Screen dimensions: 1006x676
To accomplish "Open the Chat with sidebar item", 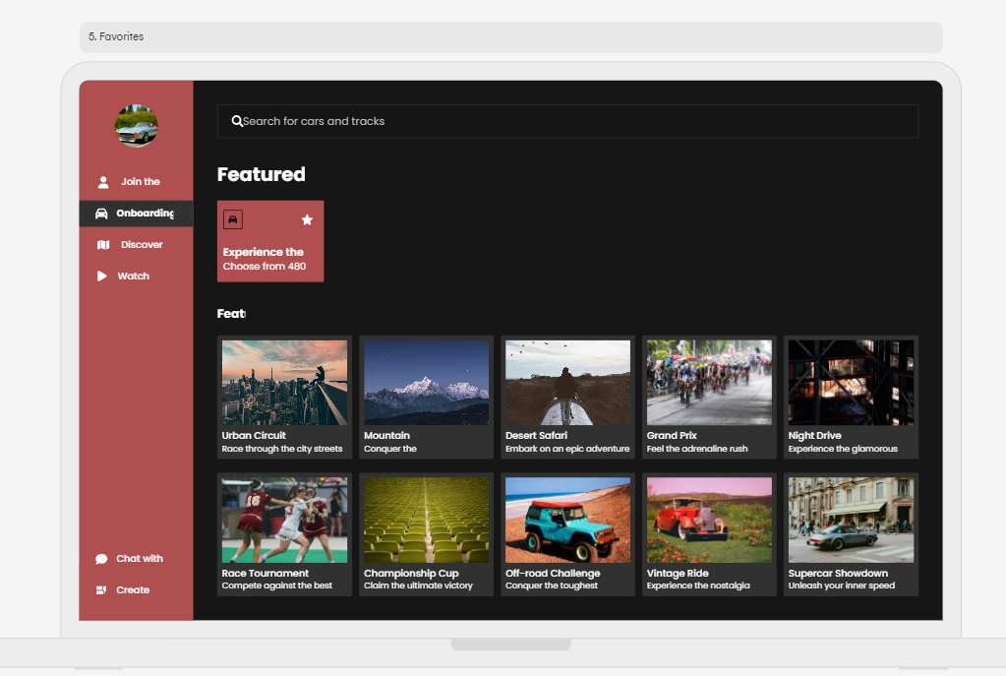I will (x=136, y=559).
